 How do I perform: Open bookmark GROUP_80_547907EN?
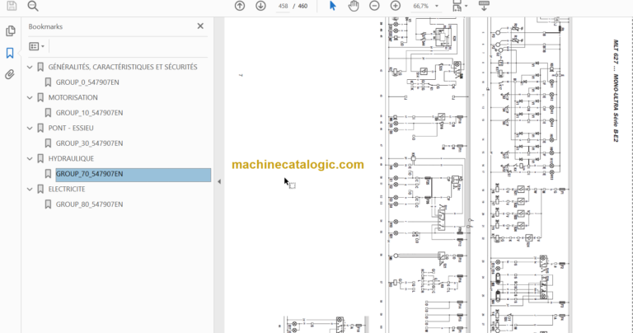pos(89,204)
